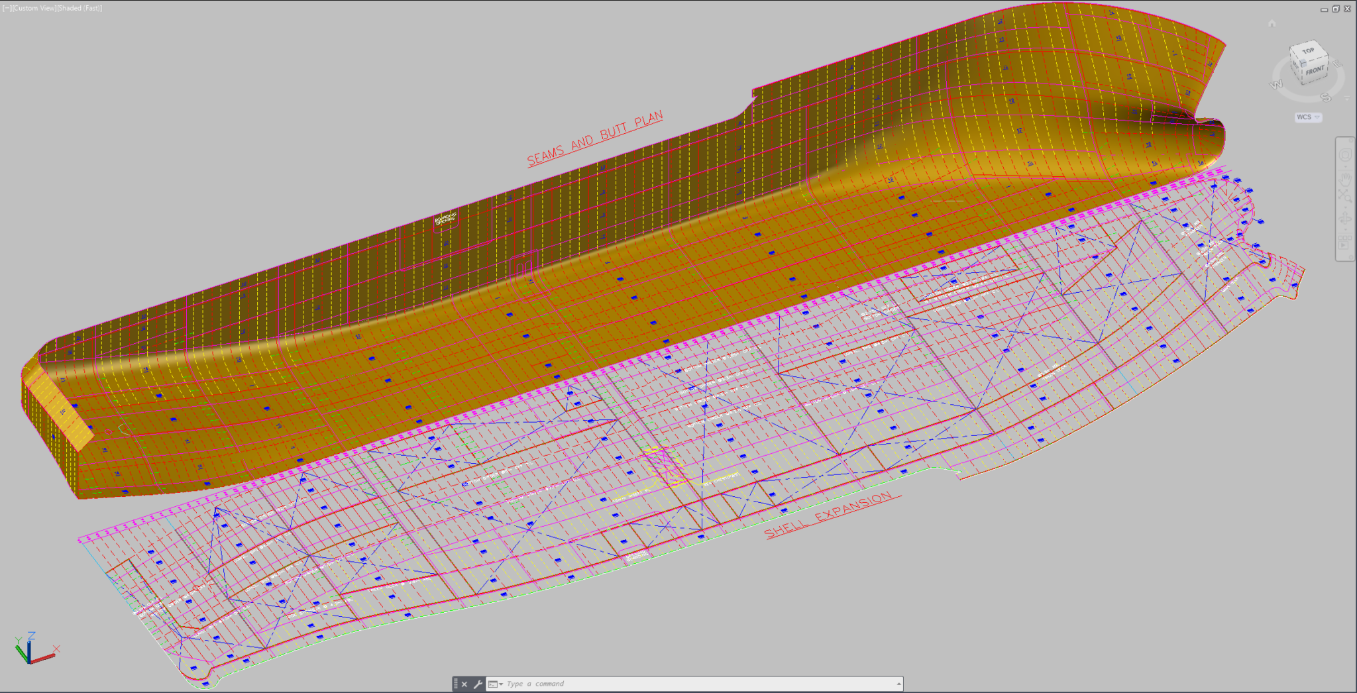The image size is (1357, 693).
Task: Close the command line with its X button
Action: tap(464, 684)
